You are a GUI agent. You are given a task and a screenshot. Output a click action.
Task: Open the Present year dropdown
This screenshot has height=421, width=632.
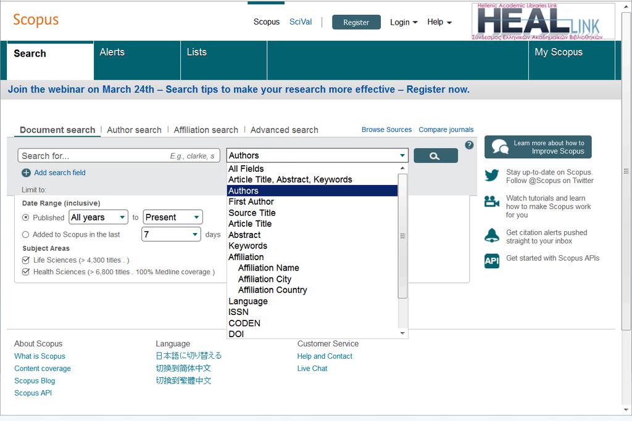(173, 218)
